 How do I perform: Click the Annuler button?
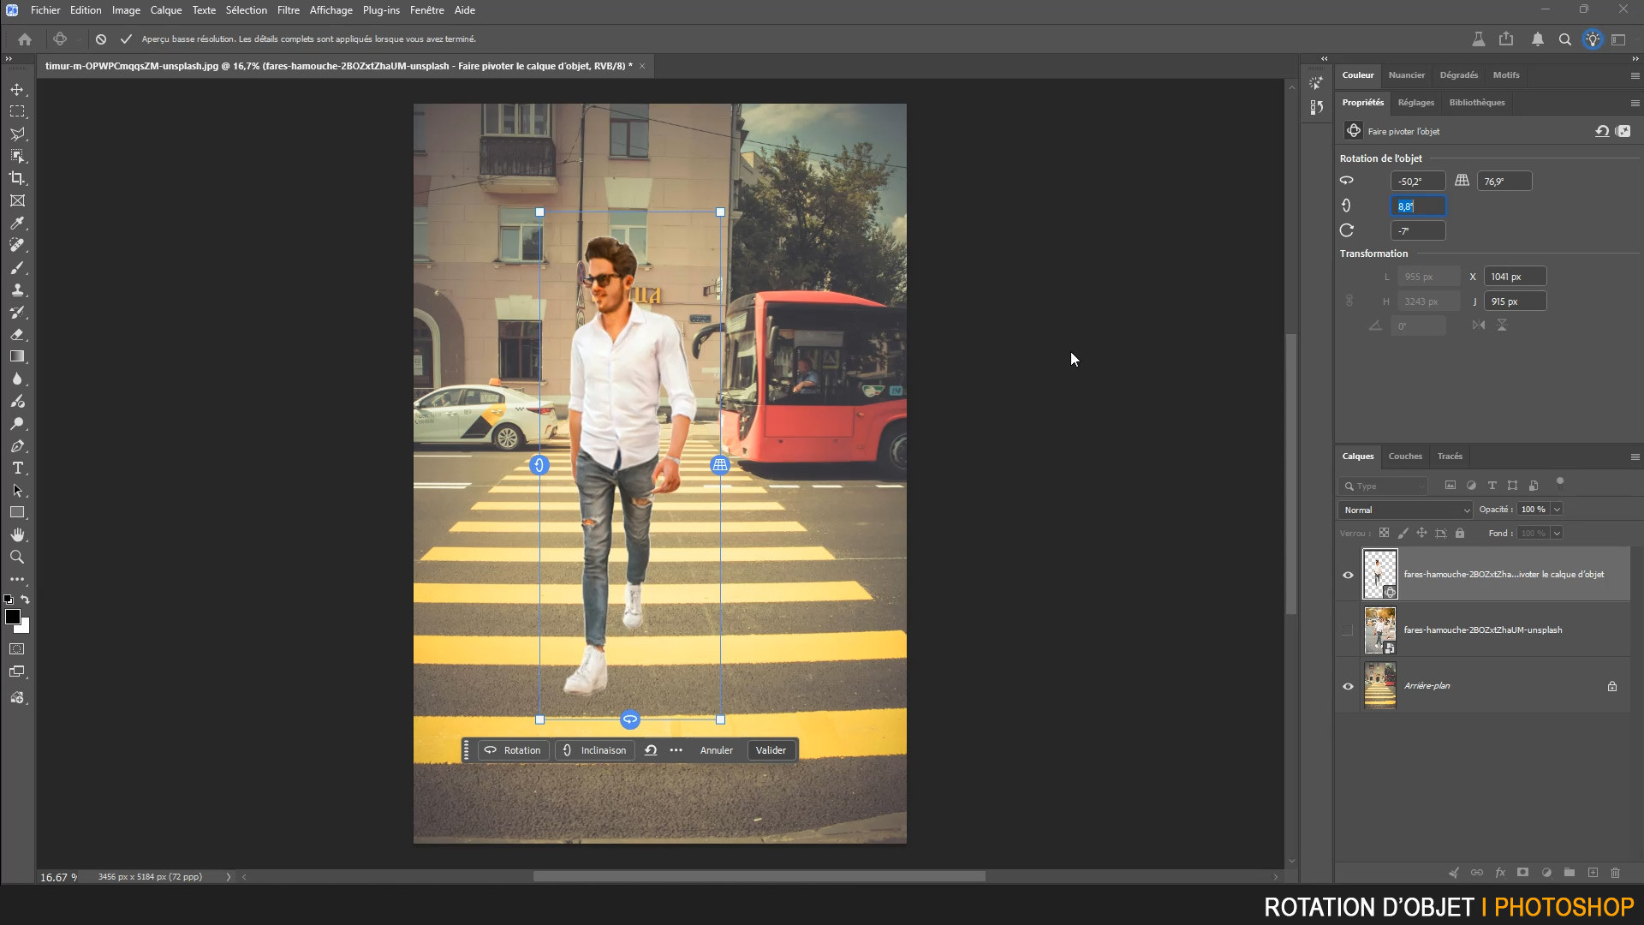[716, 750]
